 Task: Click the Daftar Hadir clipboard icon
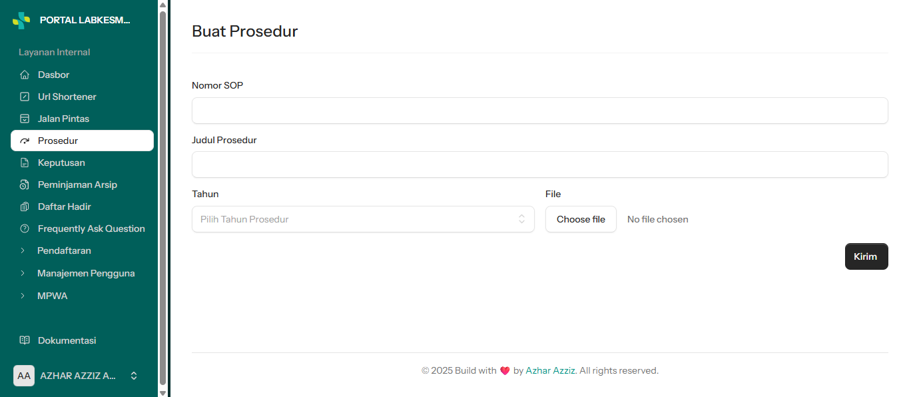pos(25,206)
